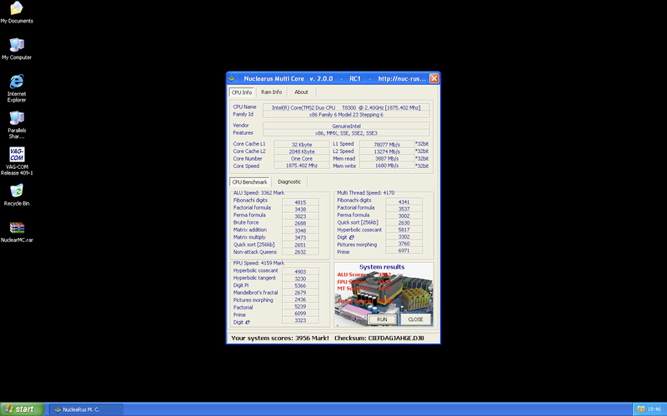Screen dimensions: 667x416
Task: Launch Internet Explorer from the desktop
Action: point(17,88)
